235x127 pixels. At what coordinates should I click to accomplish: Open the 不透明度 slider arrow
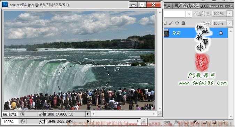[229, 14]
